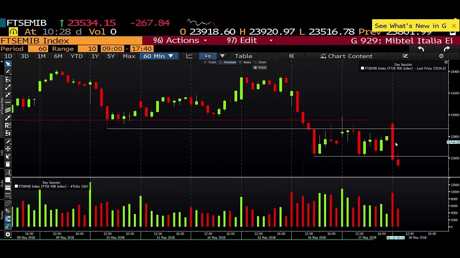460x258 pixels.
Task: Choose the line thickness style
Action: coord(8,188)
